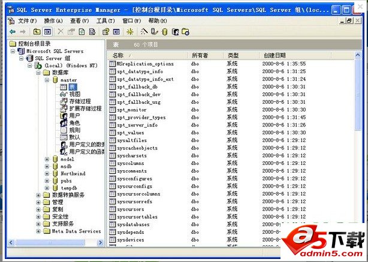Select the MSreplication_options table row

point(141,64)
